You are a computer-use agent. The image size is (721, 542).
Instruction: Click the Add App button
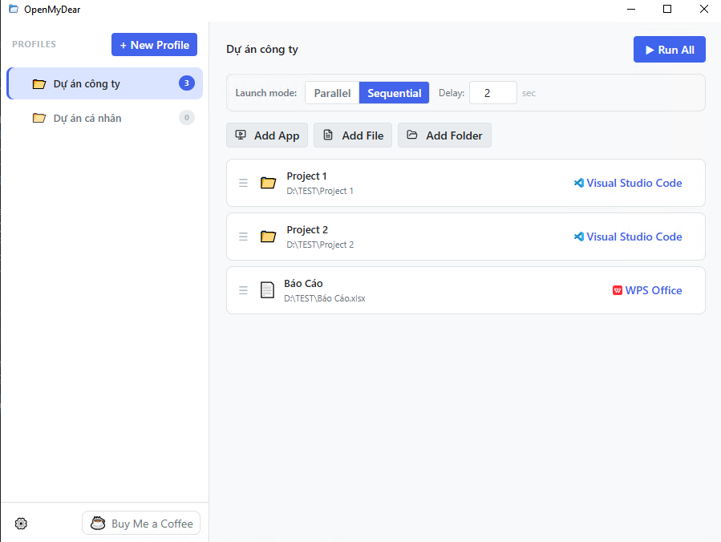point(267,135)
